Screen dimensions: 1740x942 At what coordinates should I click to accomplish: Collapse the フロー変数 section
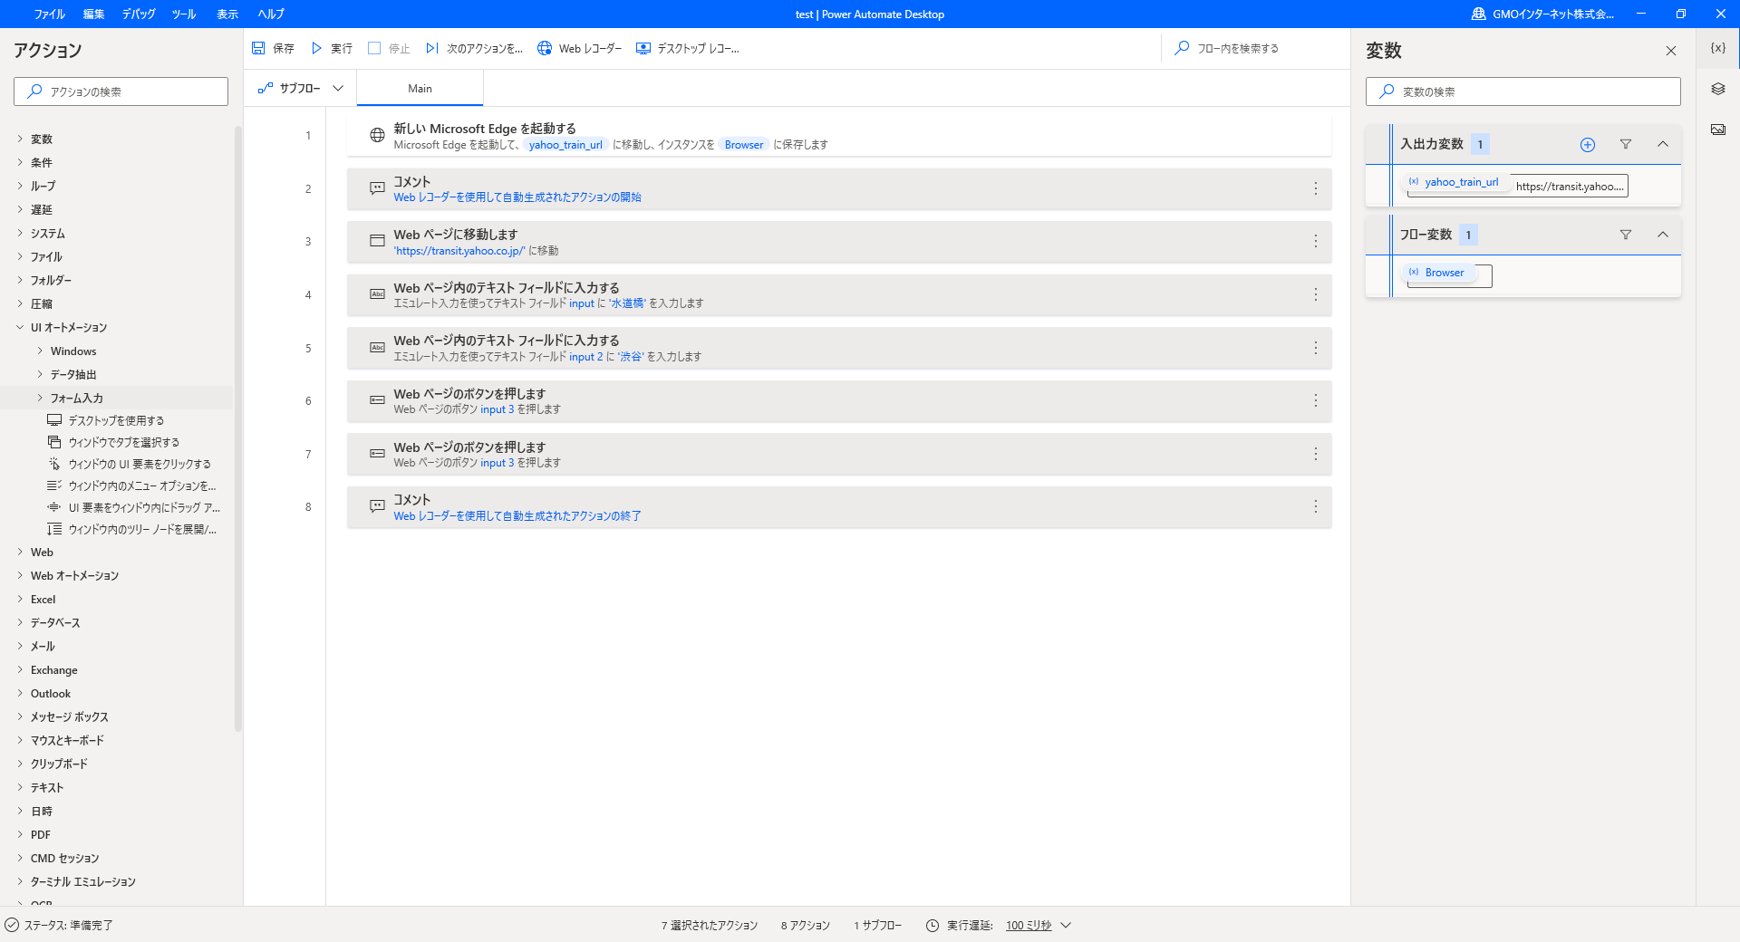(1662, 235)
